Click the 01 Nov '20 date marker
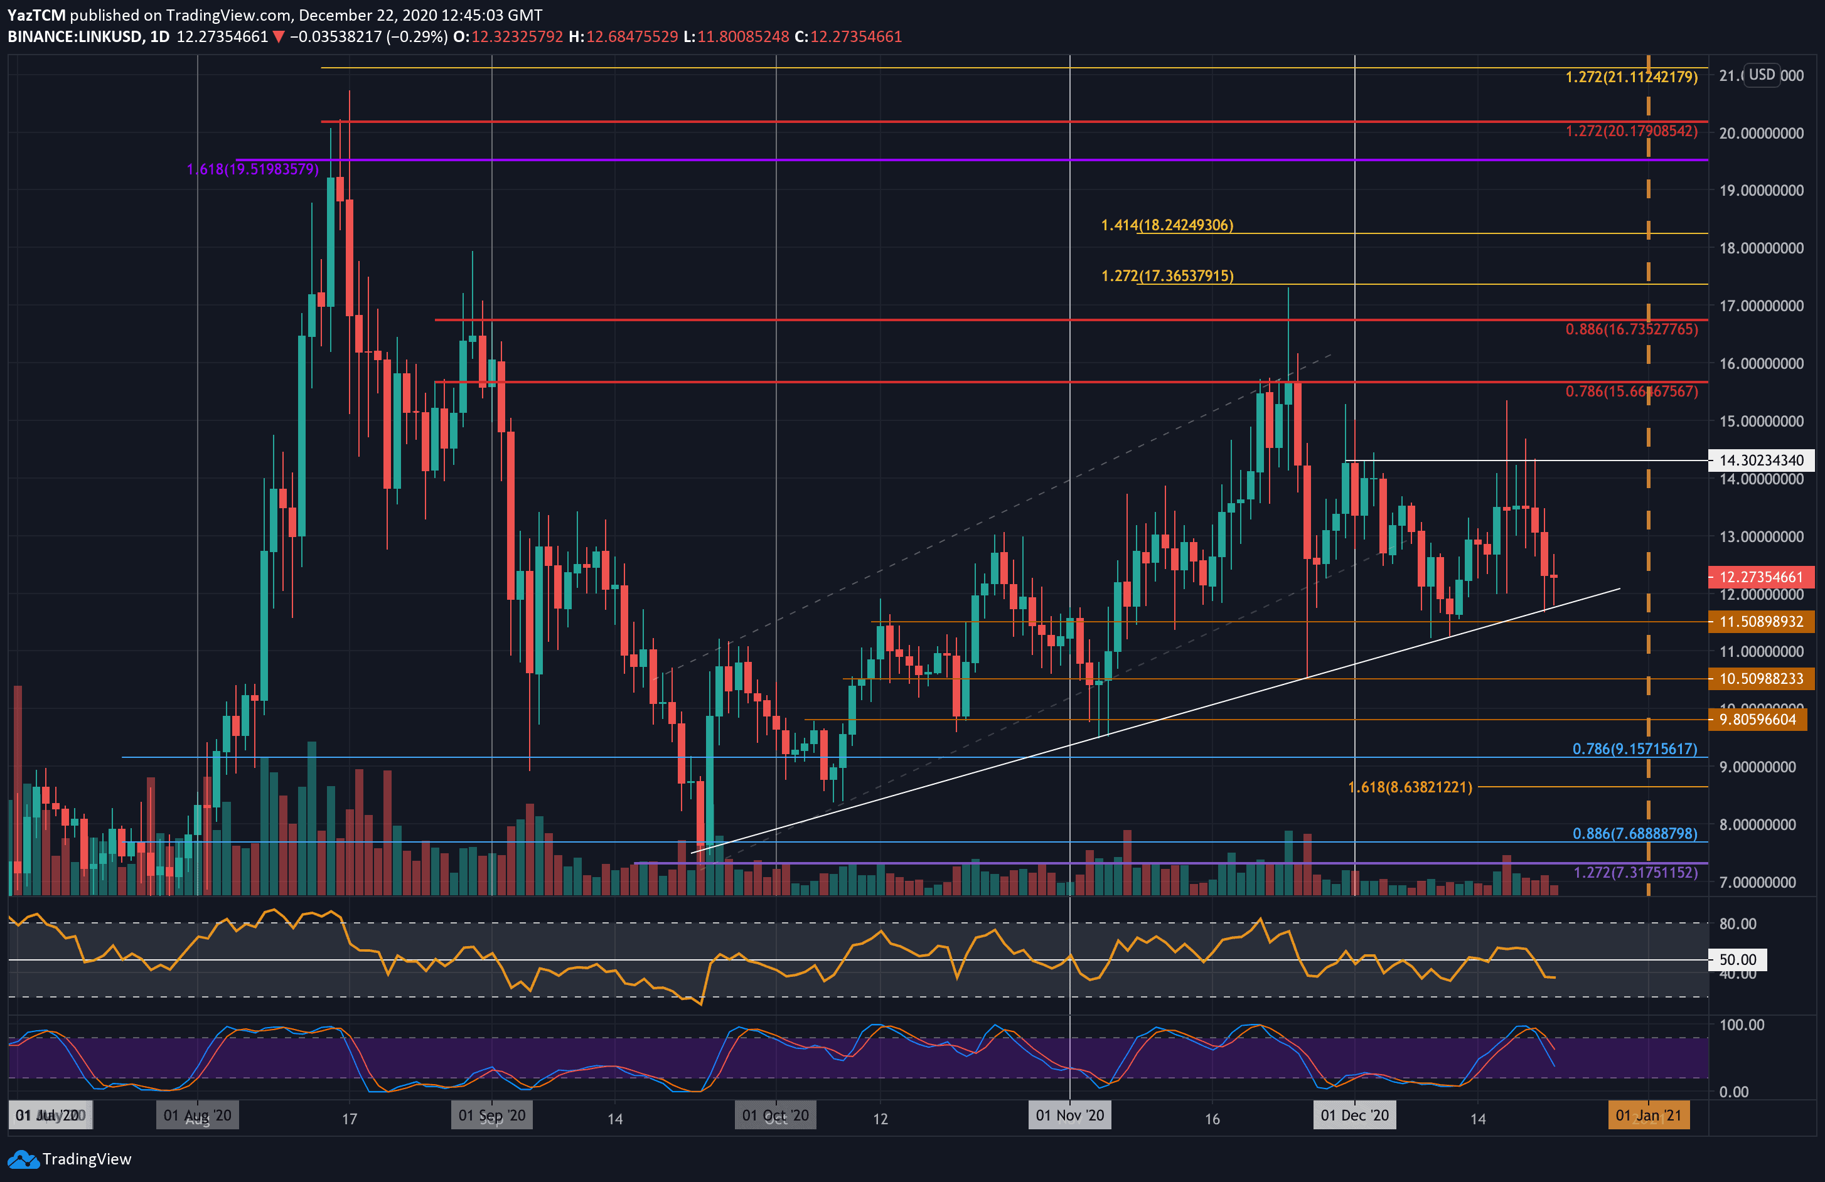Image resolution: width=1825 pixels, height=1182 pixels. (x=1069, y=1115)
